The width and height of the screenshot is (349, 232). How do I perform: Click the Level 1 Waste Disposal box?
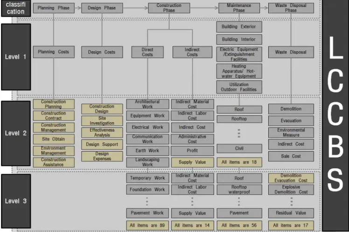coord(291,52)
